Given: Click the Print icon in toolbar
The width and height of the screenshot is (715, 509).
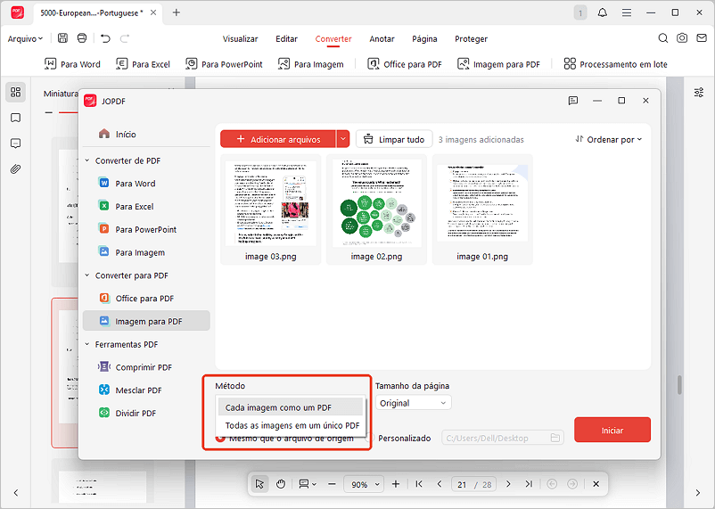Looking at the screenshot, I should point(82,38).
